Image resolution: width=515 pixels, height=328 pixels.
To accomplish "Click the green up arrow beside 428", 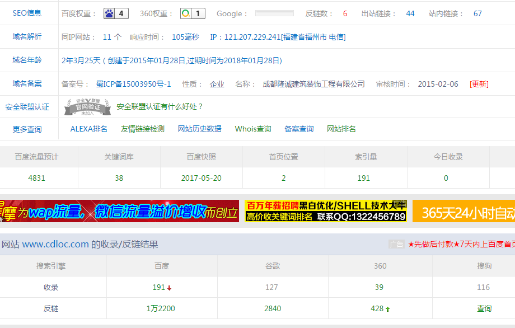I will point(387,309).
